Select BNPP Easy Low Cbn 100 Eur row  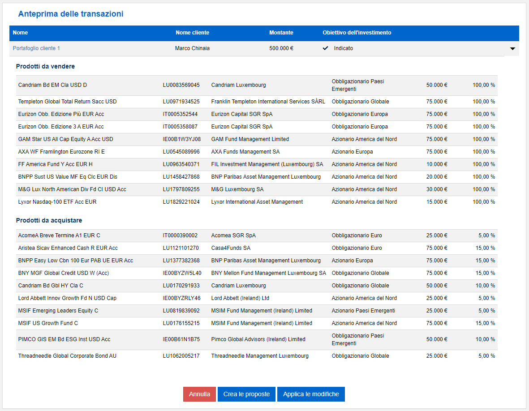(257, 260)
